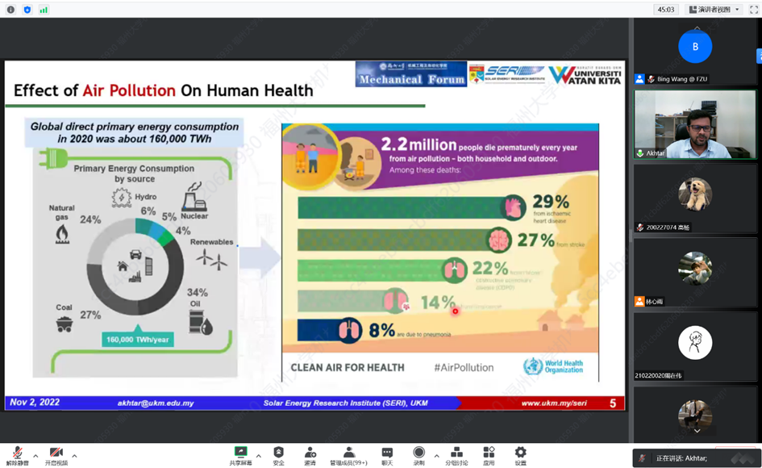Click the meeting info icon
The height and width of the screenshot is (468, 762).
click(10, 10)
